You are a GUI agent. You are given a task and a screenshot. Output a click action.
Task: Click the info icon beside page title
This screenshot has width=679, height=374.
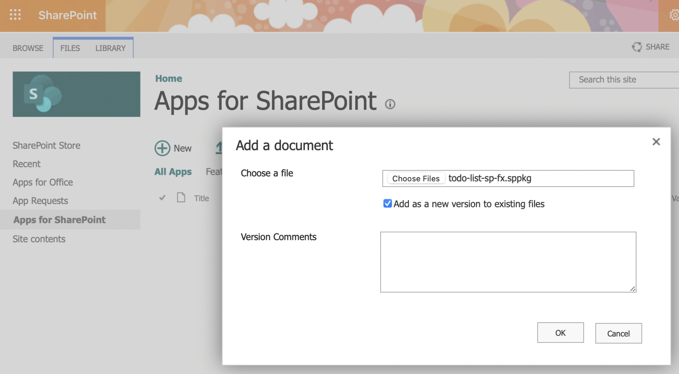click(390, 104)
